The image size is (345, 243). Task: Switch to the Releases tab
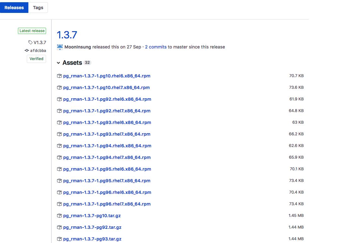point(14,8)
